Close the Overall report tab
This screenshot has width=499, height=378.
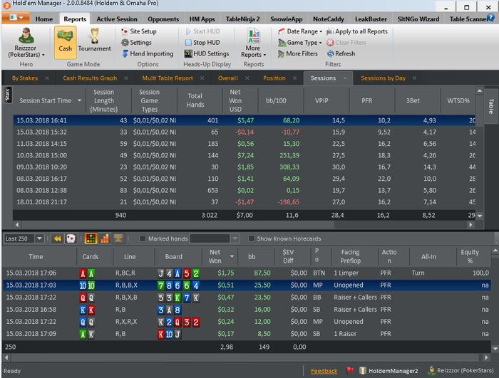pyautogui.click(x=247, y=78)
